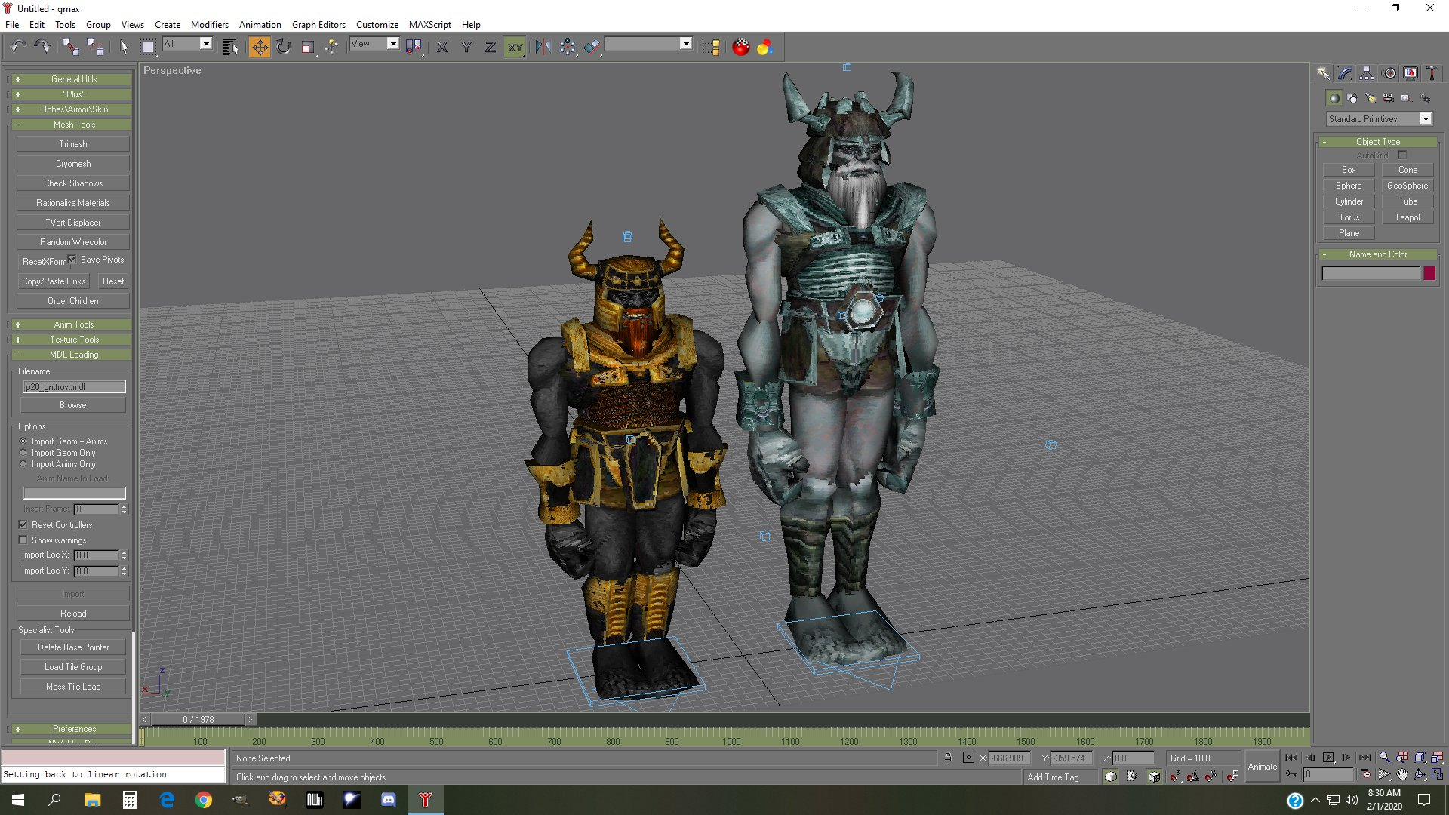Image resolution: width=1449 pixels, height=815 pixels.
Task: Select the Import Geom + Anims radio option
Action: pyautogui.click(x=23, y=441)
